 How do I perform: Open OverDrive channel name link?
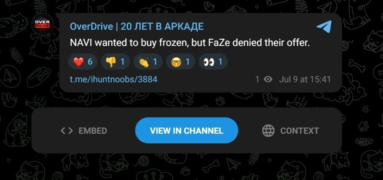[x=137, y=27]
